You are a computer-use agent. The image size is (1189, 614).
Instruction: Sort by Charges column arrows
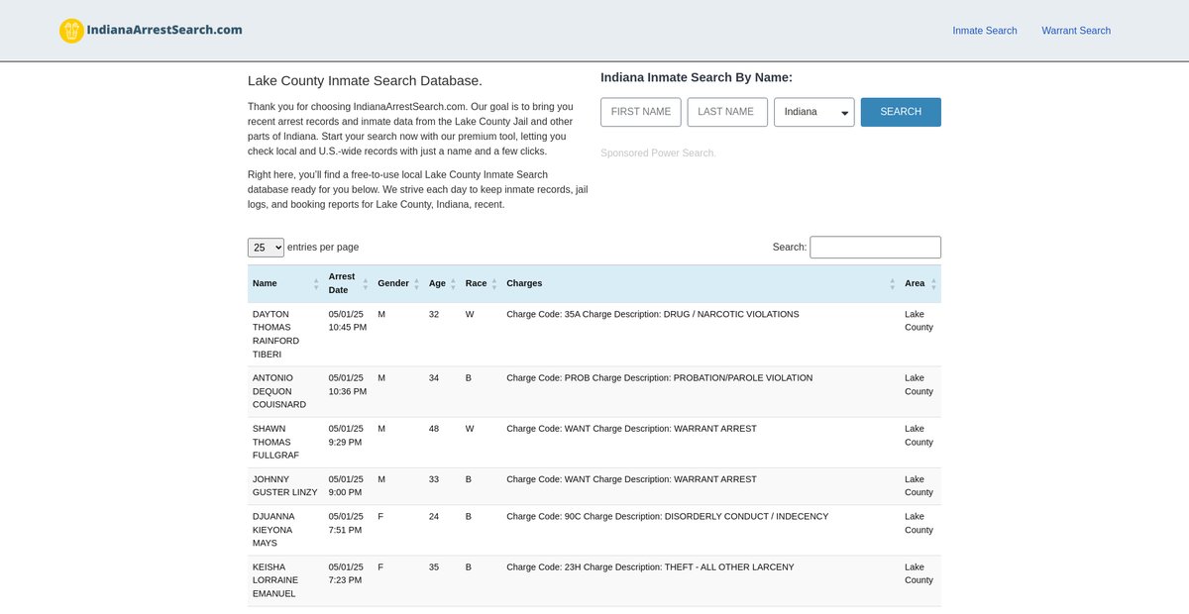coord(892,284)
